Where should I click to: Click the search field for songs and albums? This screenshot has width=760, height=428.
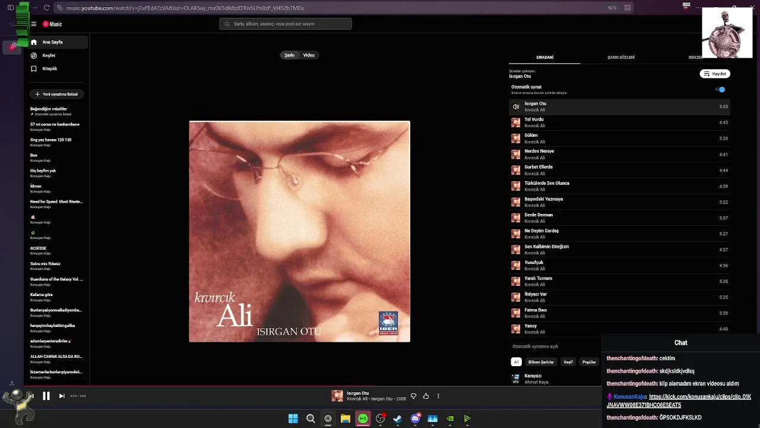286,24
